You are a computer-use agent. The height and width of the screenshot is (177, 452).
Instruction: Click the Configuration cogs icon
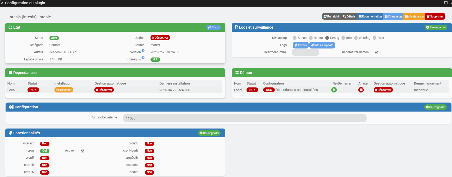11,107
